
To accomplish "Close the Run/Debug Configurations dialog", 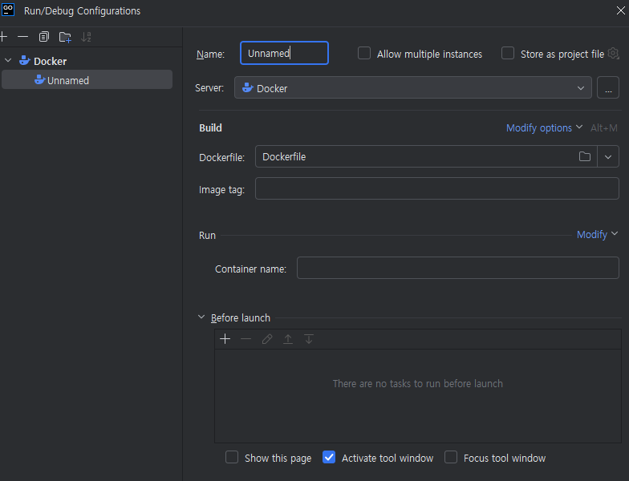I will click(621, 11).
